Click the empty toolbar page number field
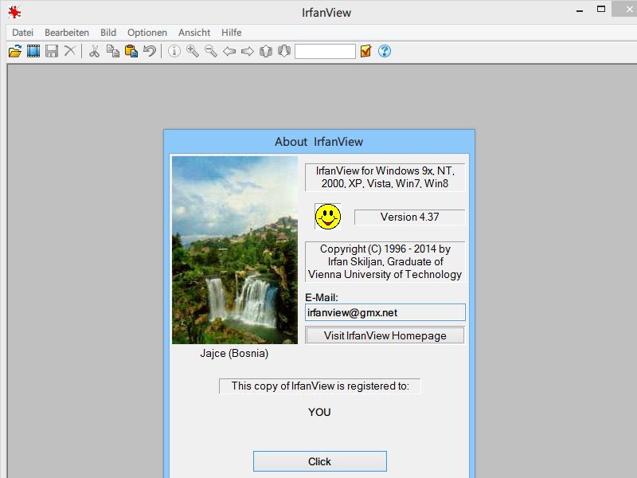The height and width of the screenshot is (478, 637). click(325, 51)
